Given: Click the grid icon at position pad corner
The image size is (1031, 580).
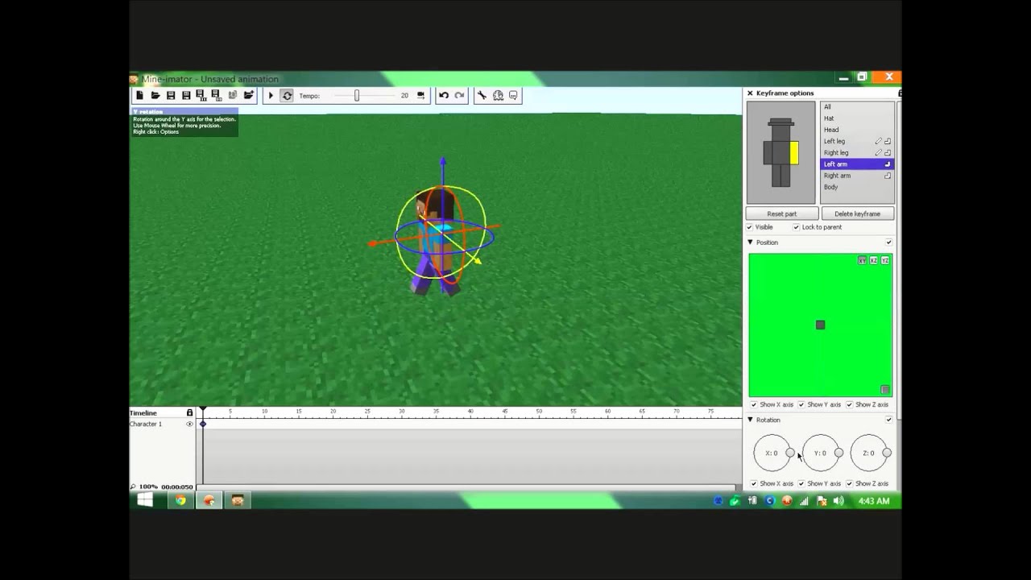Looking at the screenshot, I should (x=885, y=390).
